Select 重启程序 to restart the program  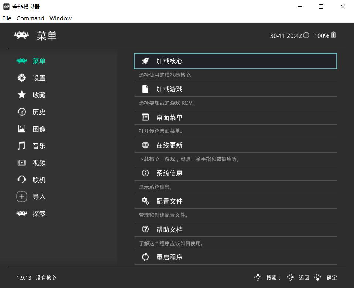(x=170, y=257)
